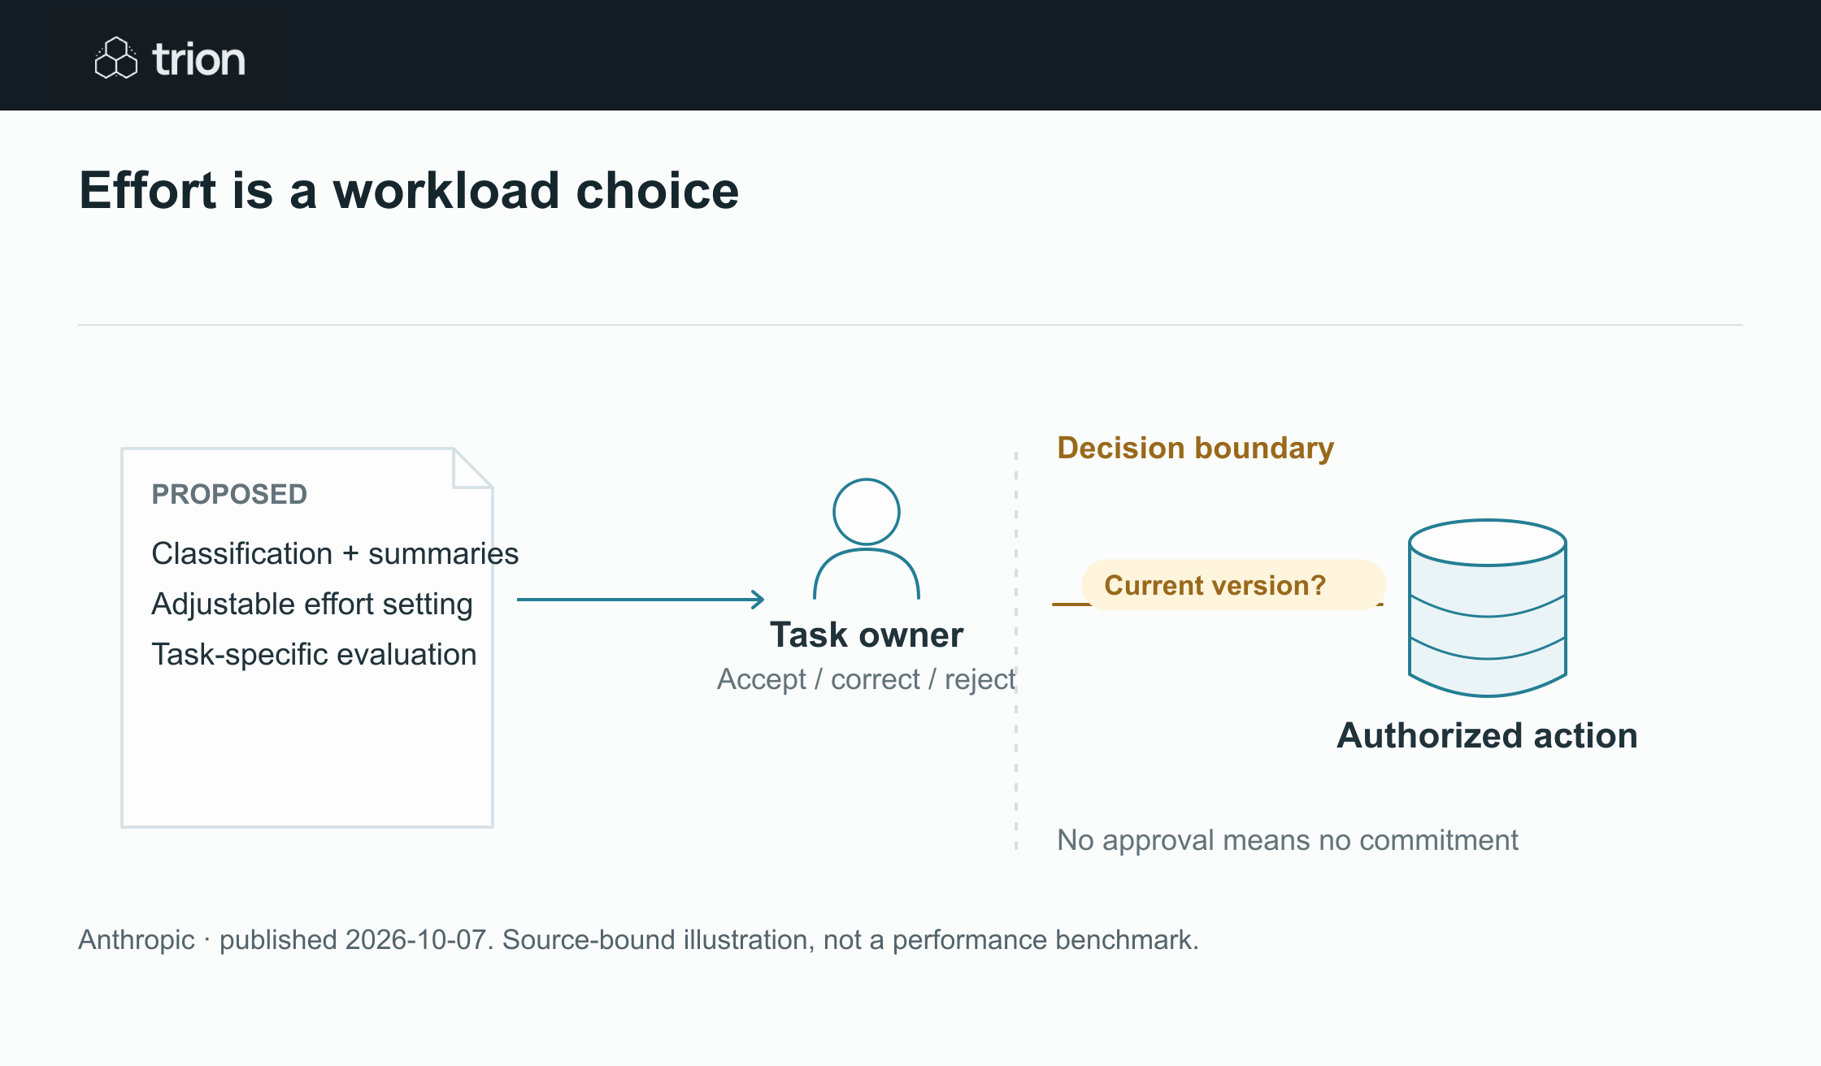Click the 'Decision boundary' heading
The image size is (1821, 1066).
[1195, 448]
